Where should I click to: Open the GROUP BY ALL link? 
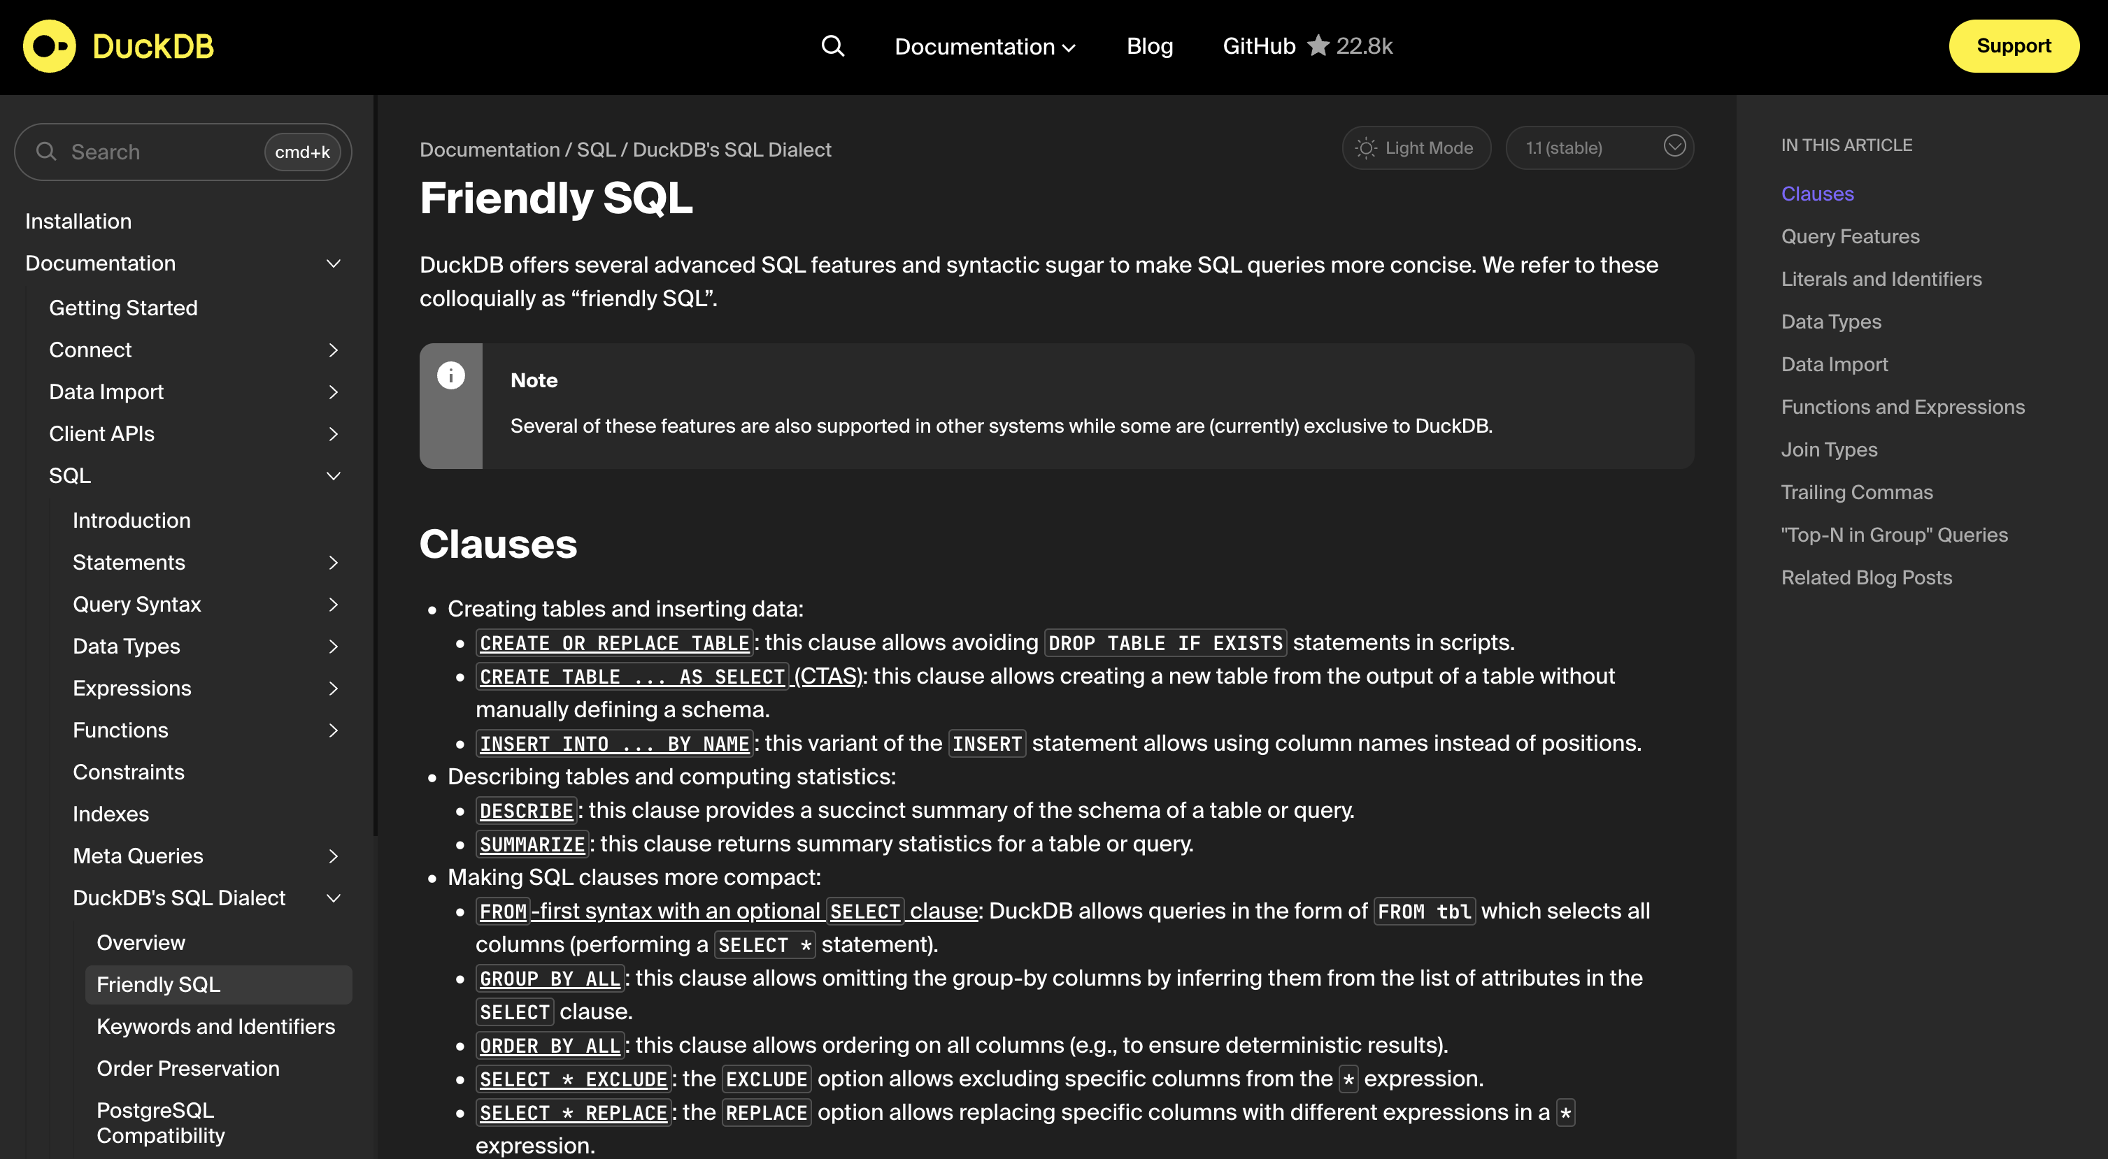click(x=550, y=978)
